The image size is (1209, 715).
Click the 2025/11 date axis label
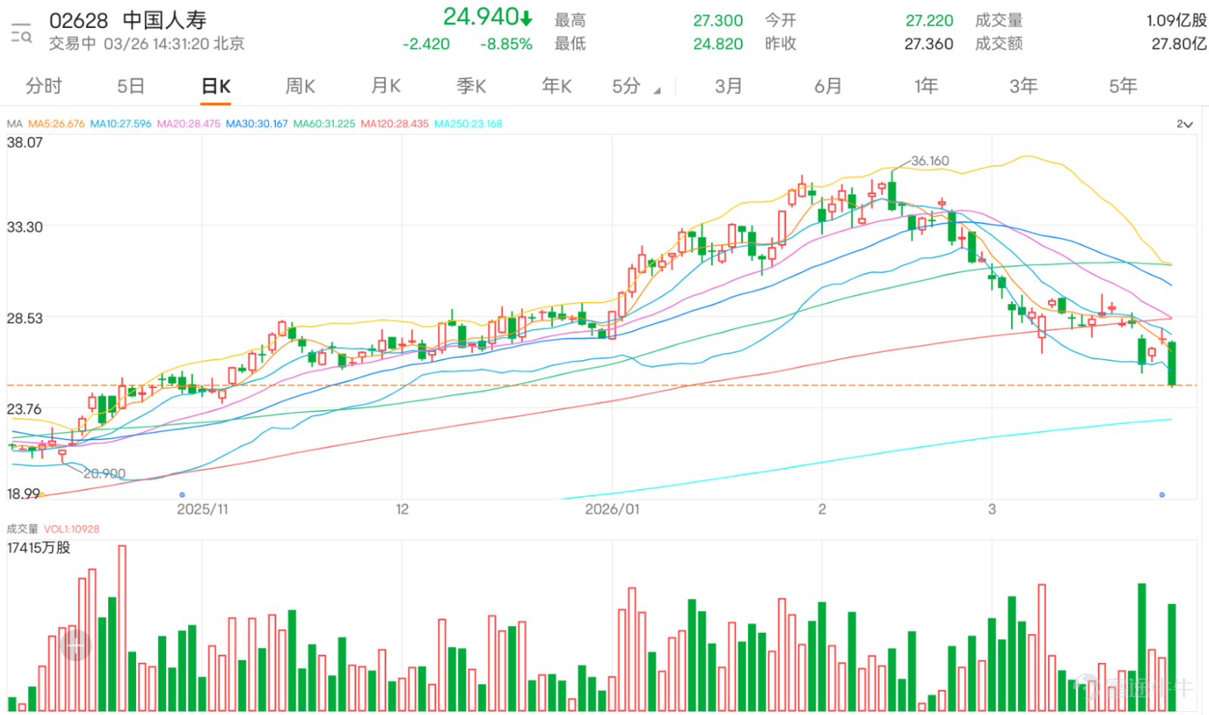point(203,510)
